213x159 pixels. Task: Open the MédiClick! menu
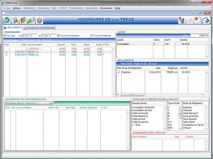tap(29, 8)
